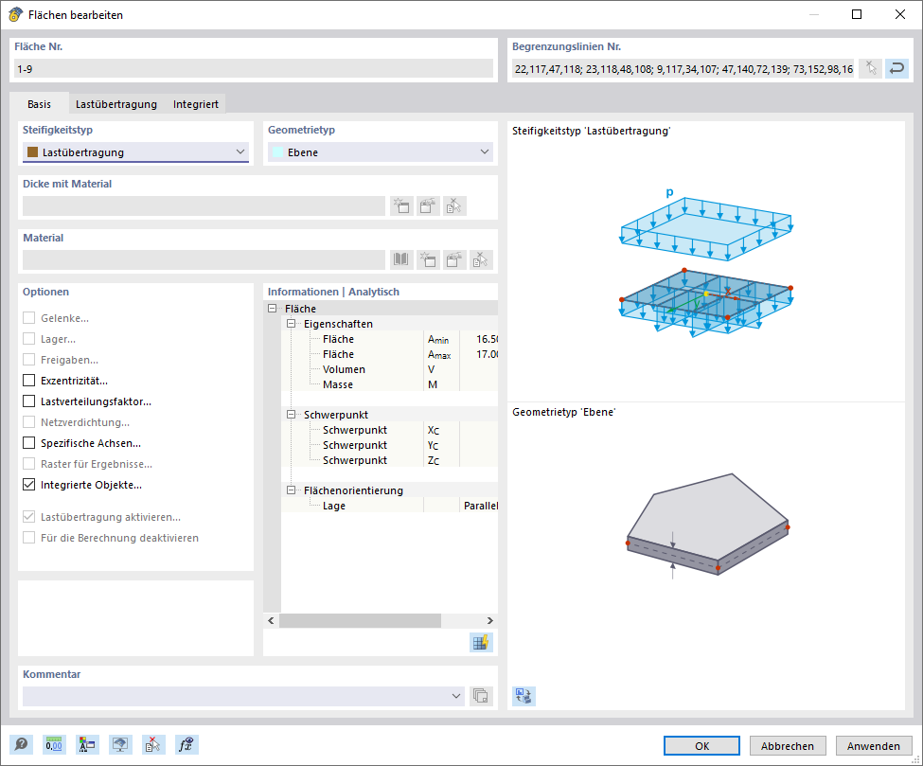Click the scroll left arrow in Informationen

(271, 620)
